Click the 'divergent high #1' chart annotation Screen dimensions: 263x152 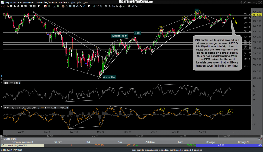(x=119, y=36)
